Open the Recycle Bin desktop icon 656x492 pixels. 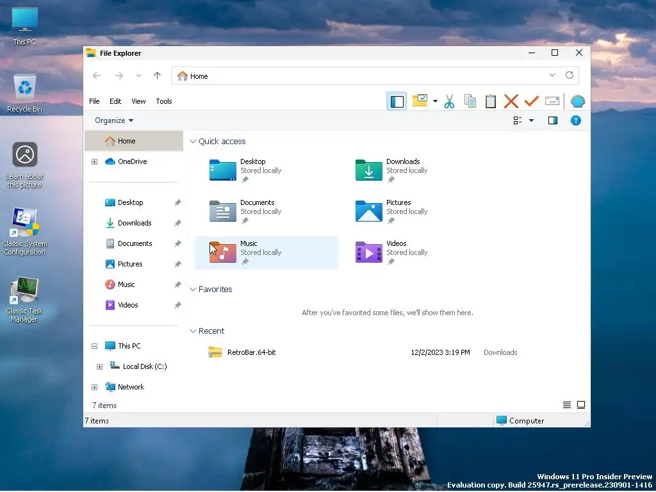coord(25,94)
